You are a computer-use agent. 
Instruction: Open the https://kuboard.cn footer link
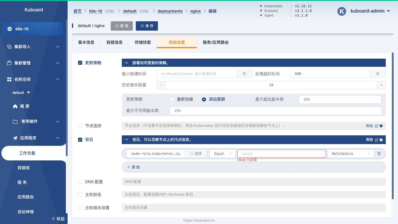click(199, 220)
